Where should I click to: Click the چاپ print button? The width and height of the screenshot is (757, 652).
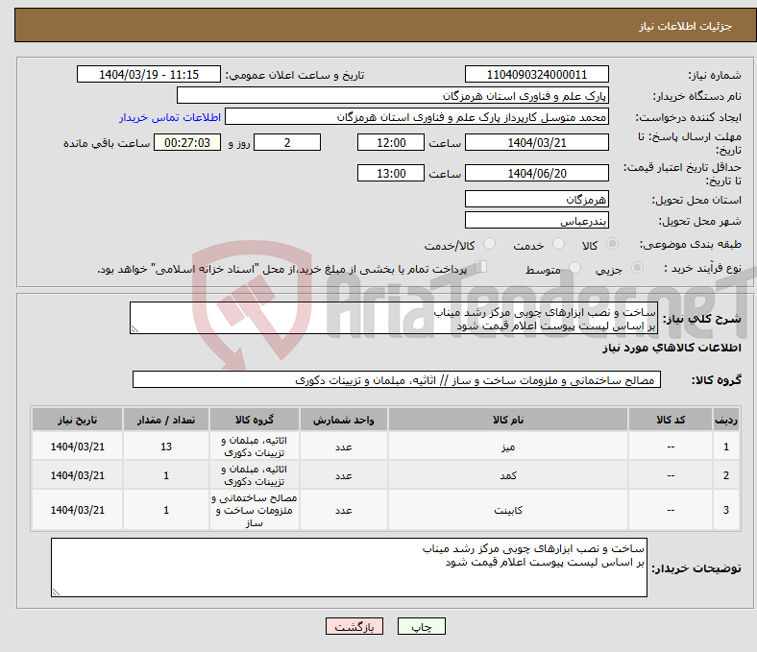(x=421, y=626)
